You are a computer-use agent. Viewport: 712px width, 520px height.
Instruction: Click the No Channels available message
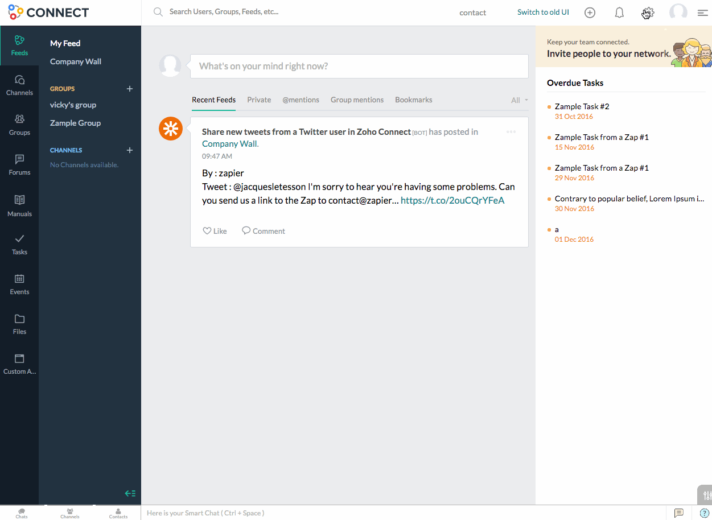[x=84, y=165]
